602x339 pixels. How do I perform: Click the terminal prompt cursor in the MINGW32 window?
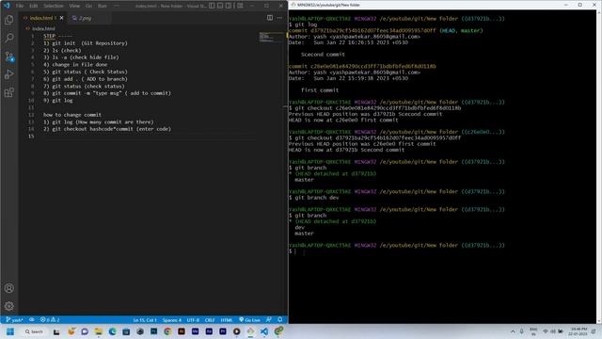coord(295,251)
